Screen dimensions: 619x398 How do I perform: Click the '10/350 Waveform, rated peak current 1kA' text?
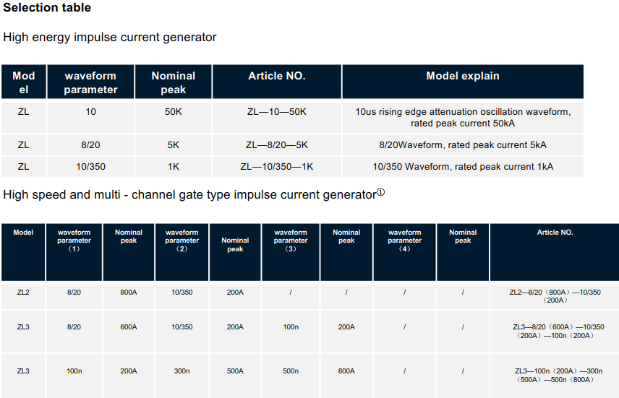[x=463, y=166]
